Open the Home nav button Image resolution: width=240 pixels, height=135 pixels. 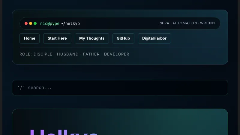pyautogui.click(x=29, y=38)
